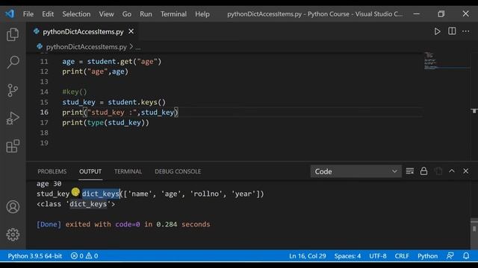478x268 pixels.
Task: Open the output log file icon
Action: click(438, 171)
